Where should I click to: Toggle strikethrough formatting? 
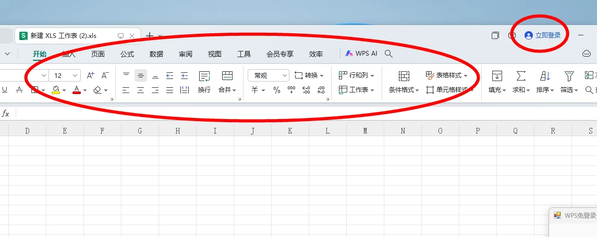[19, 90]
